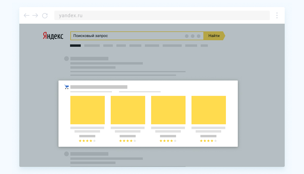Click the Яндекс logo

pos(53,36)
